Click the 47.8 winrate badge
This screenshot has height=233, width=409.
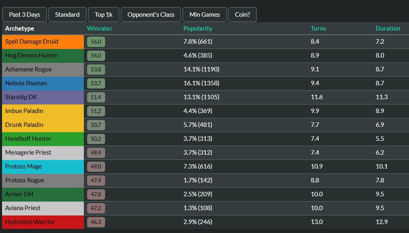(96, 194)
